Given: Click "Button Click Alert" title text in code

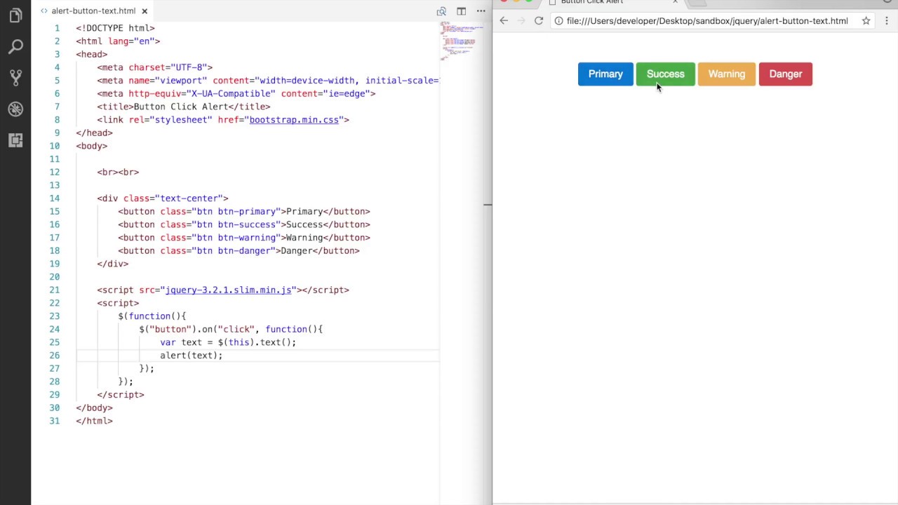Looking at the screenshot, I should (x=181, y=107).
